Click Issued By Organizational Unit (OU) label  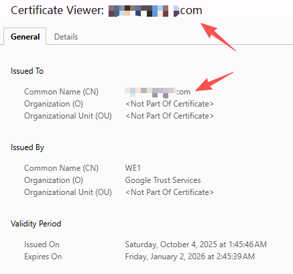click(x=68, y=192)
